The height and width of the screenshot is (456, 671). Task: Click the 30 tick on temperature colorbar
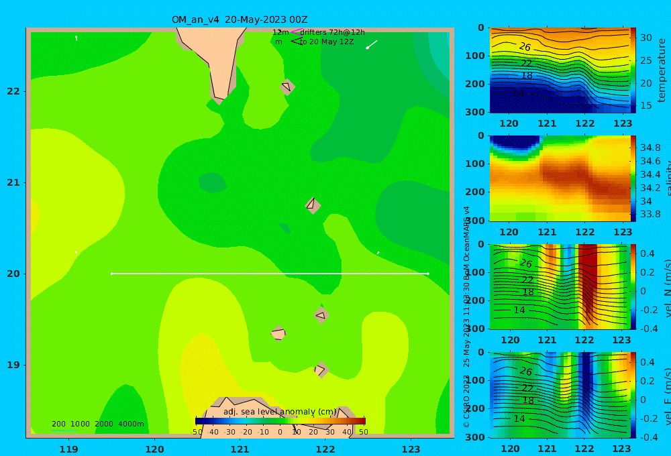point(646,38)
